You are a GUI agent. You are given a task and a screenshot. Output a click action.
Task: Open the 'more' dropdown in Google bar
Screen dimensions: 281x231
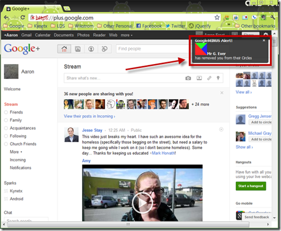pos(127,35)
